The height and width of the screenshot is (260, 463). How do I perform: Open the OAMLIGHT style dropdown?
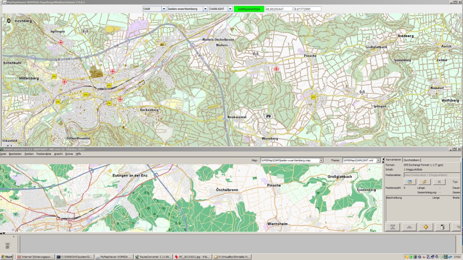[230, 9]
